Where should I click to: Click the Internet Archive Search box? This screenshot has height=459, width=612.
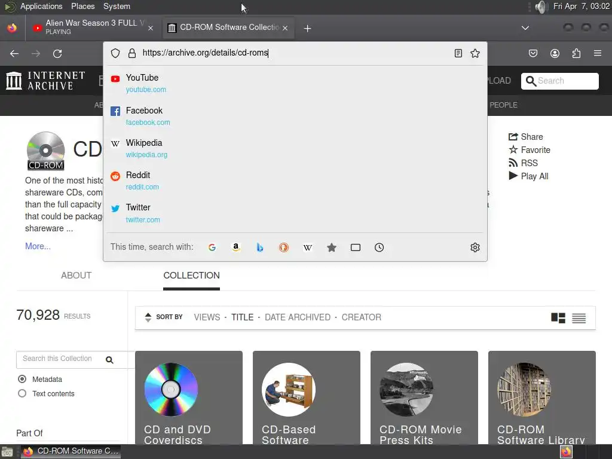click(x=559, y=81)
